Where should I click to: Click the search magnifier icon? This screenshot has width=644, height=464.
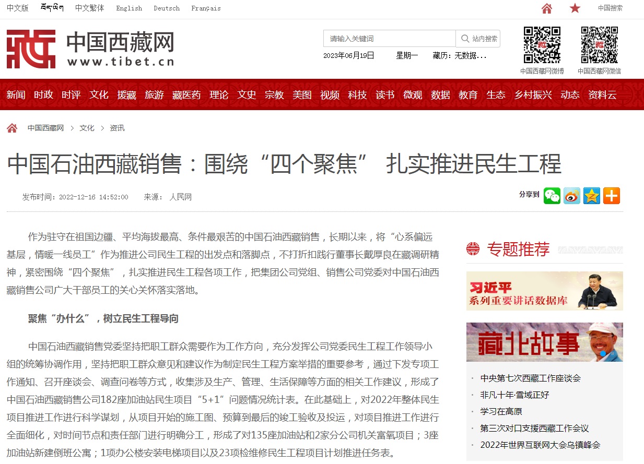(464, 39)
